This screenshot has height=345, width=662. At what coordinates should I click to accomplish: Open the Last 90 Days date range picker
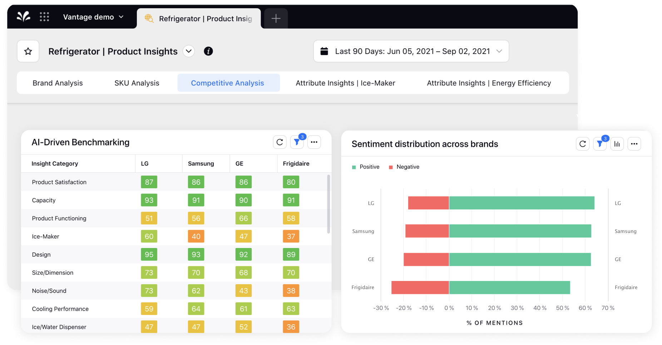[x=411, y=51]
